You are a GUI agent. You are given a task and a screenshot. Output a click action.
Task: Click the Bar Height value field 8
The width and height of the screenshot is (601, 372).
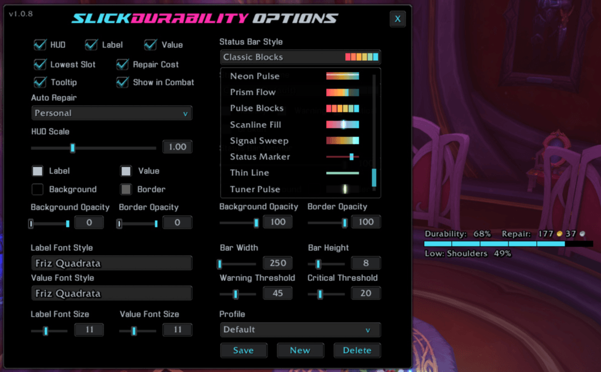point(366,263)
